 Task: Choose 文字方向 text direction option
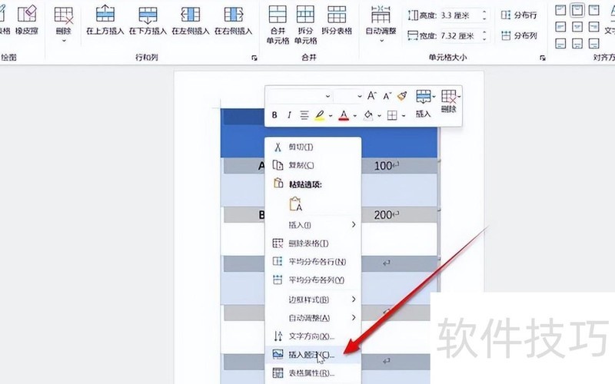point(313,336)
